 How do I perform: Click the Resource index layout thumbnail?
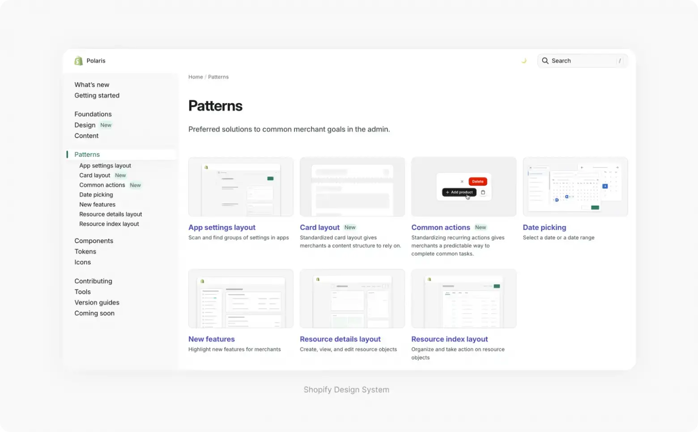coord(464,299)
